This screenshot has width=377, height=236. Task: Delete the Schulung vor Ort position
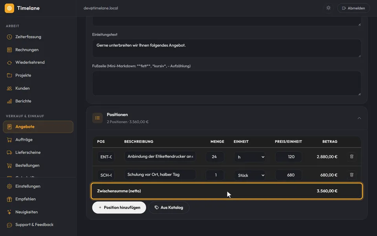coord(351,175)
